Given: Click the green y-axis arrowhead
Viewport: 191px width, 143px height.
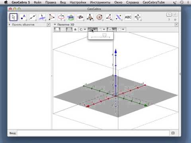Looking at the screenshot, I should [x=146, y=105].
